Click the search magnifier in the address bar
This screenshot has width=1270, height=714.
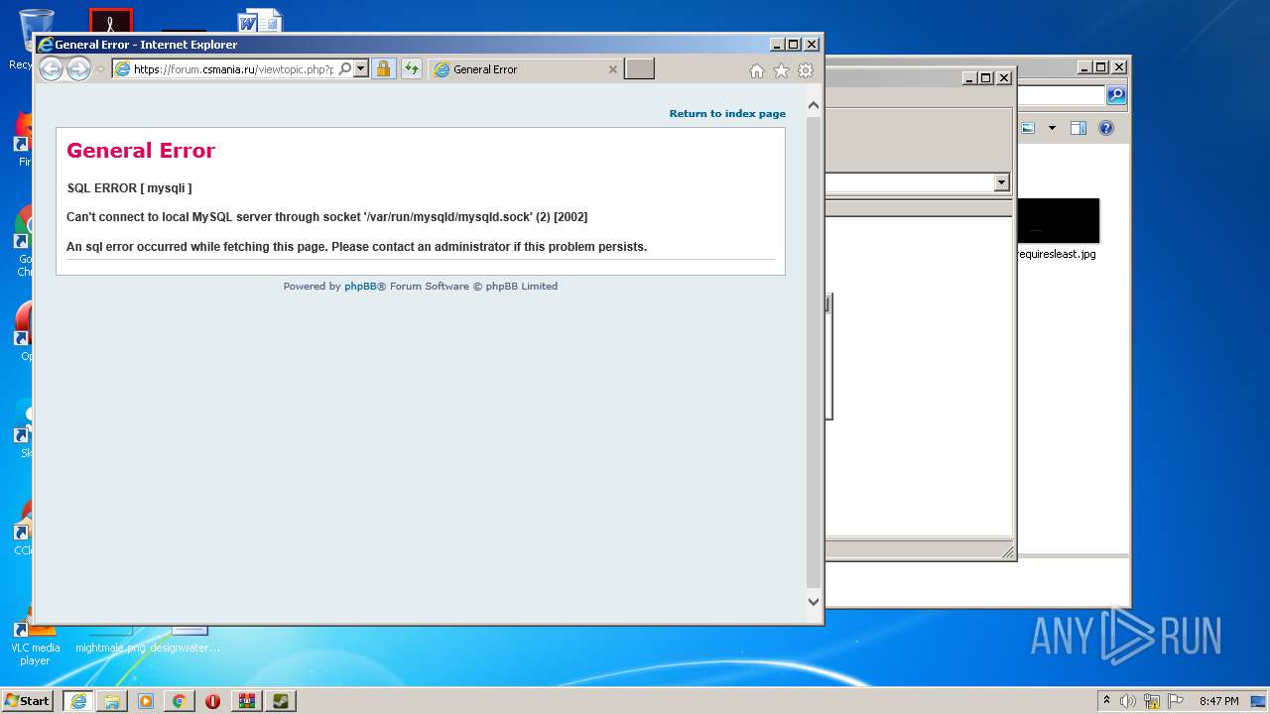coord(345,69)
